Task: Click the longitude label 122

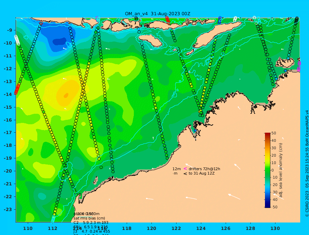Action: tap(176, 228)
